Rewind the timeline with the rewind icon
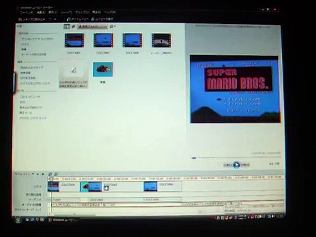The height and width of the screenshot is (237, 316). [x=38, y=174]
